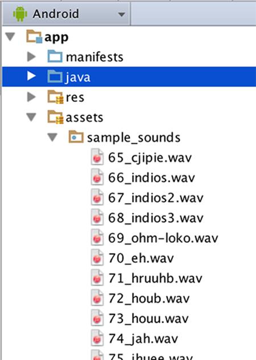Select file name 71_hruuhb.wav
256x360 pixels.
click(x=155, y=279)
